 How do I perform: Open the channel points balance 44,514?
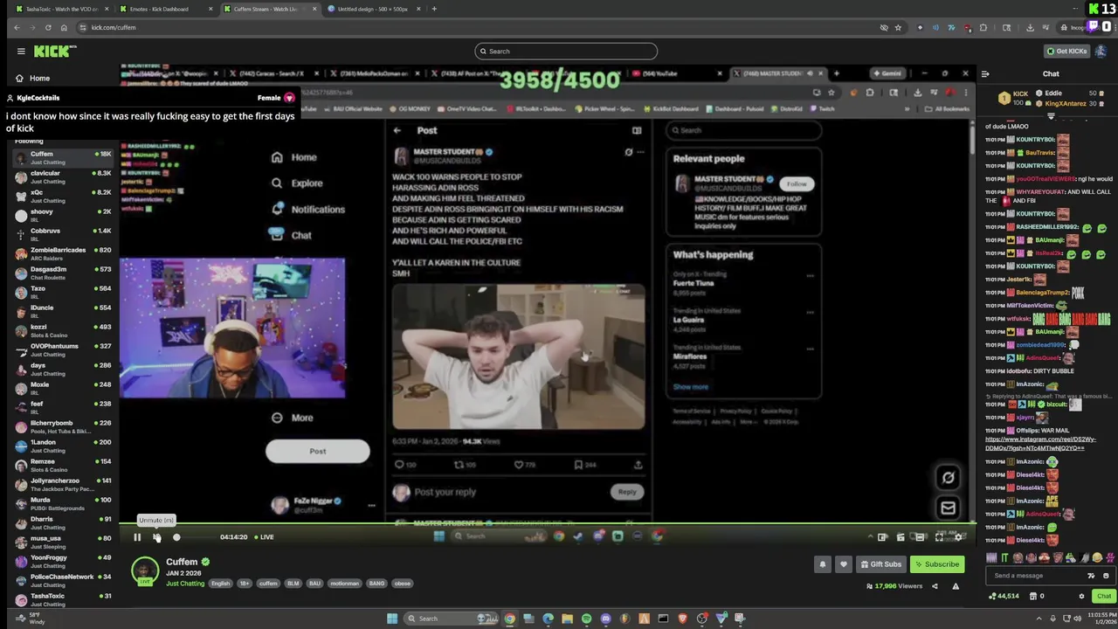pyautogui.click(x=1004, y=597)
